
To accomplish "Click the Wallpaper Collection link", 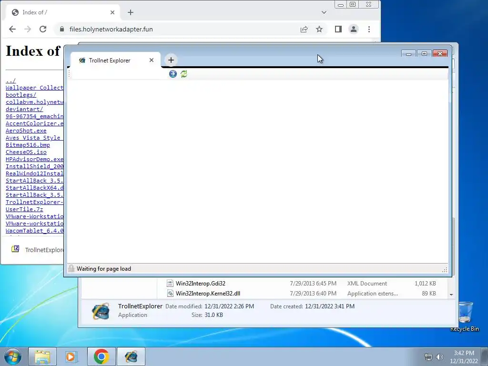I will click(34, 88).
